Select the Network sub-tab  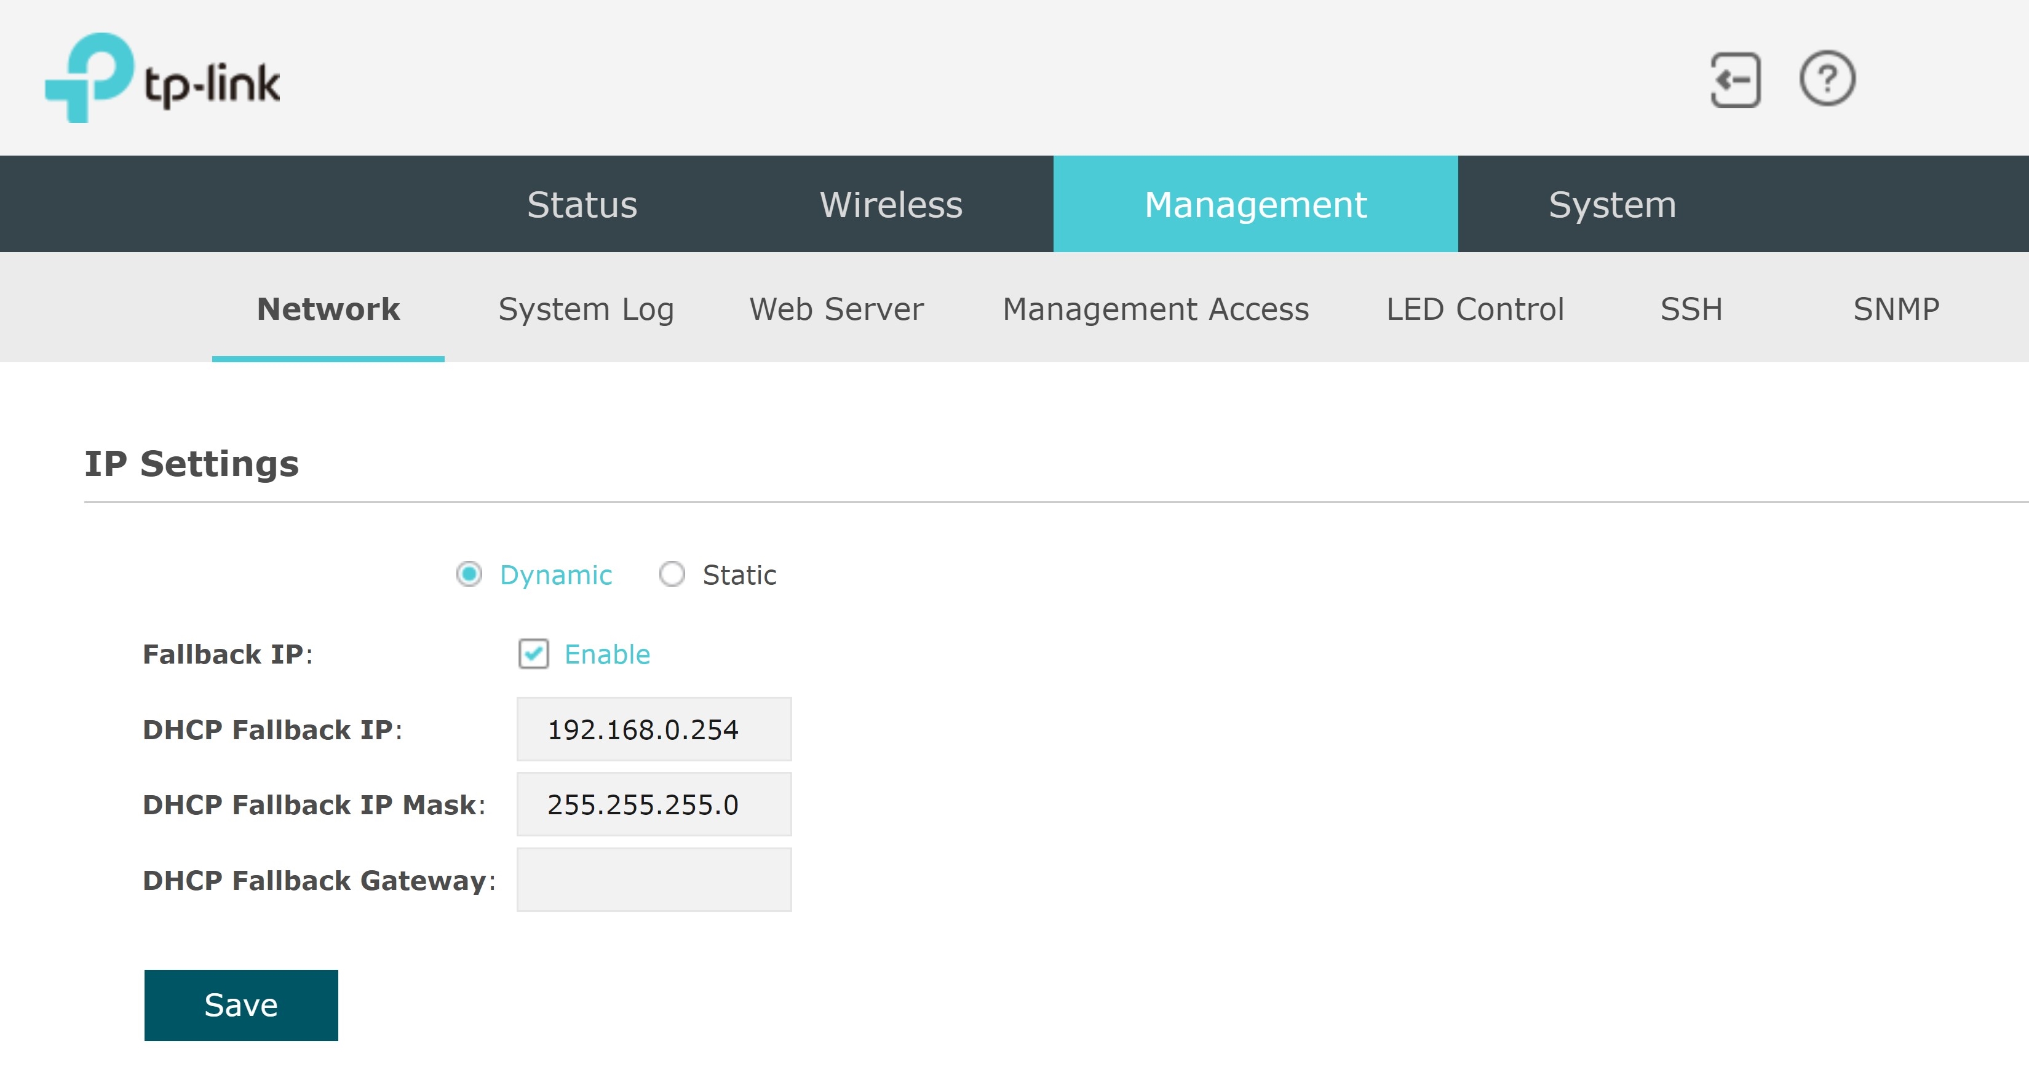[328, 309]
